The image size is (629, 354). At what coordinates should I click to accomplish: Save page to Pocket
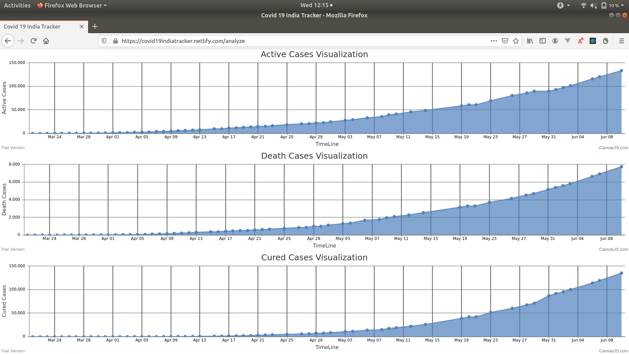point(505,41)
